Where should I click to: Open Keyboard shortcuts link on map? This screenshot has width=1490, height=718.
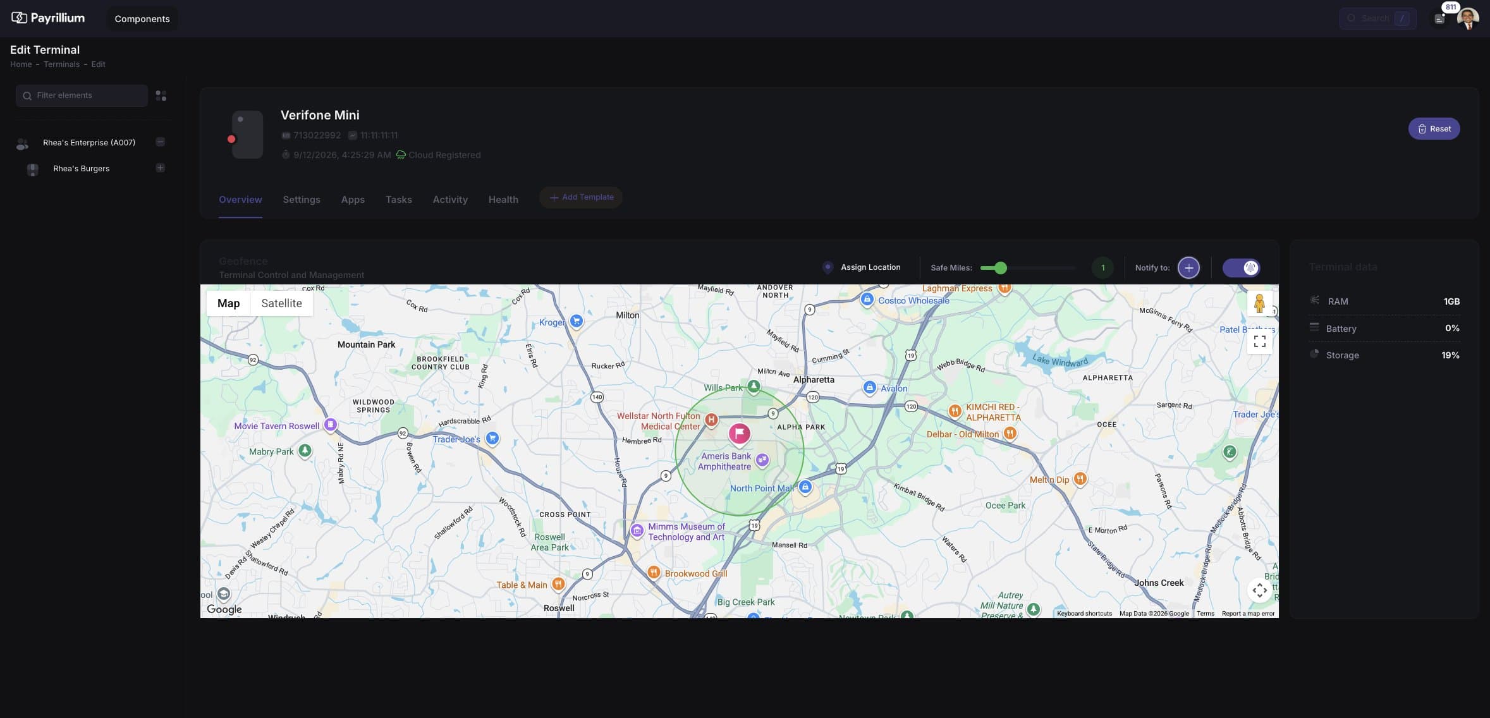coord(1084,614)
